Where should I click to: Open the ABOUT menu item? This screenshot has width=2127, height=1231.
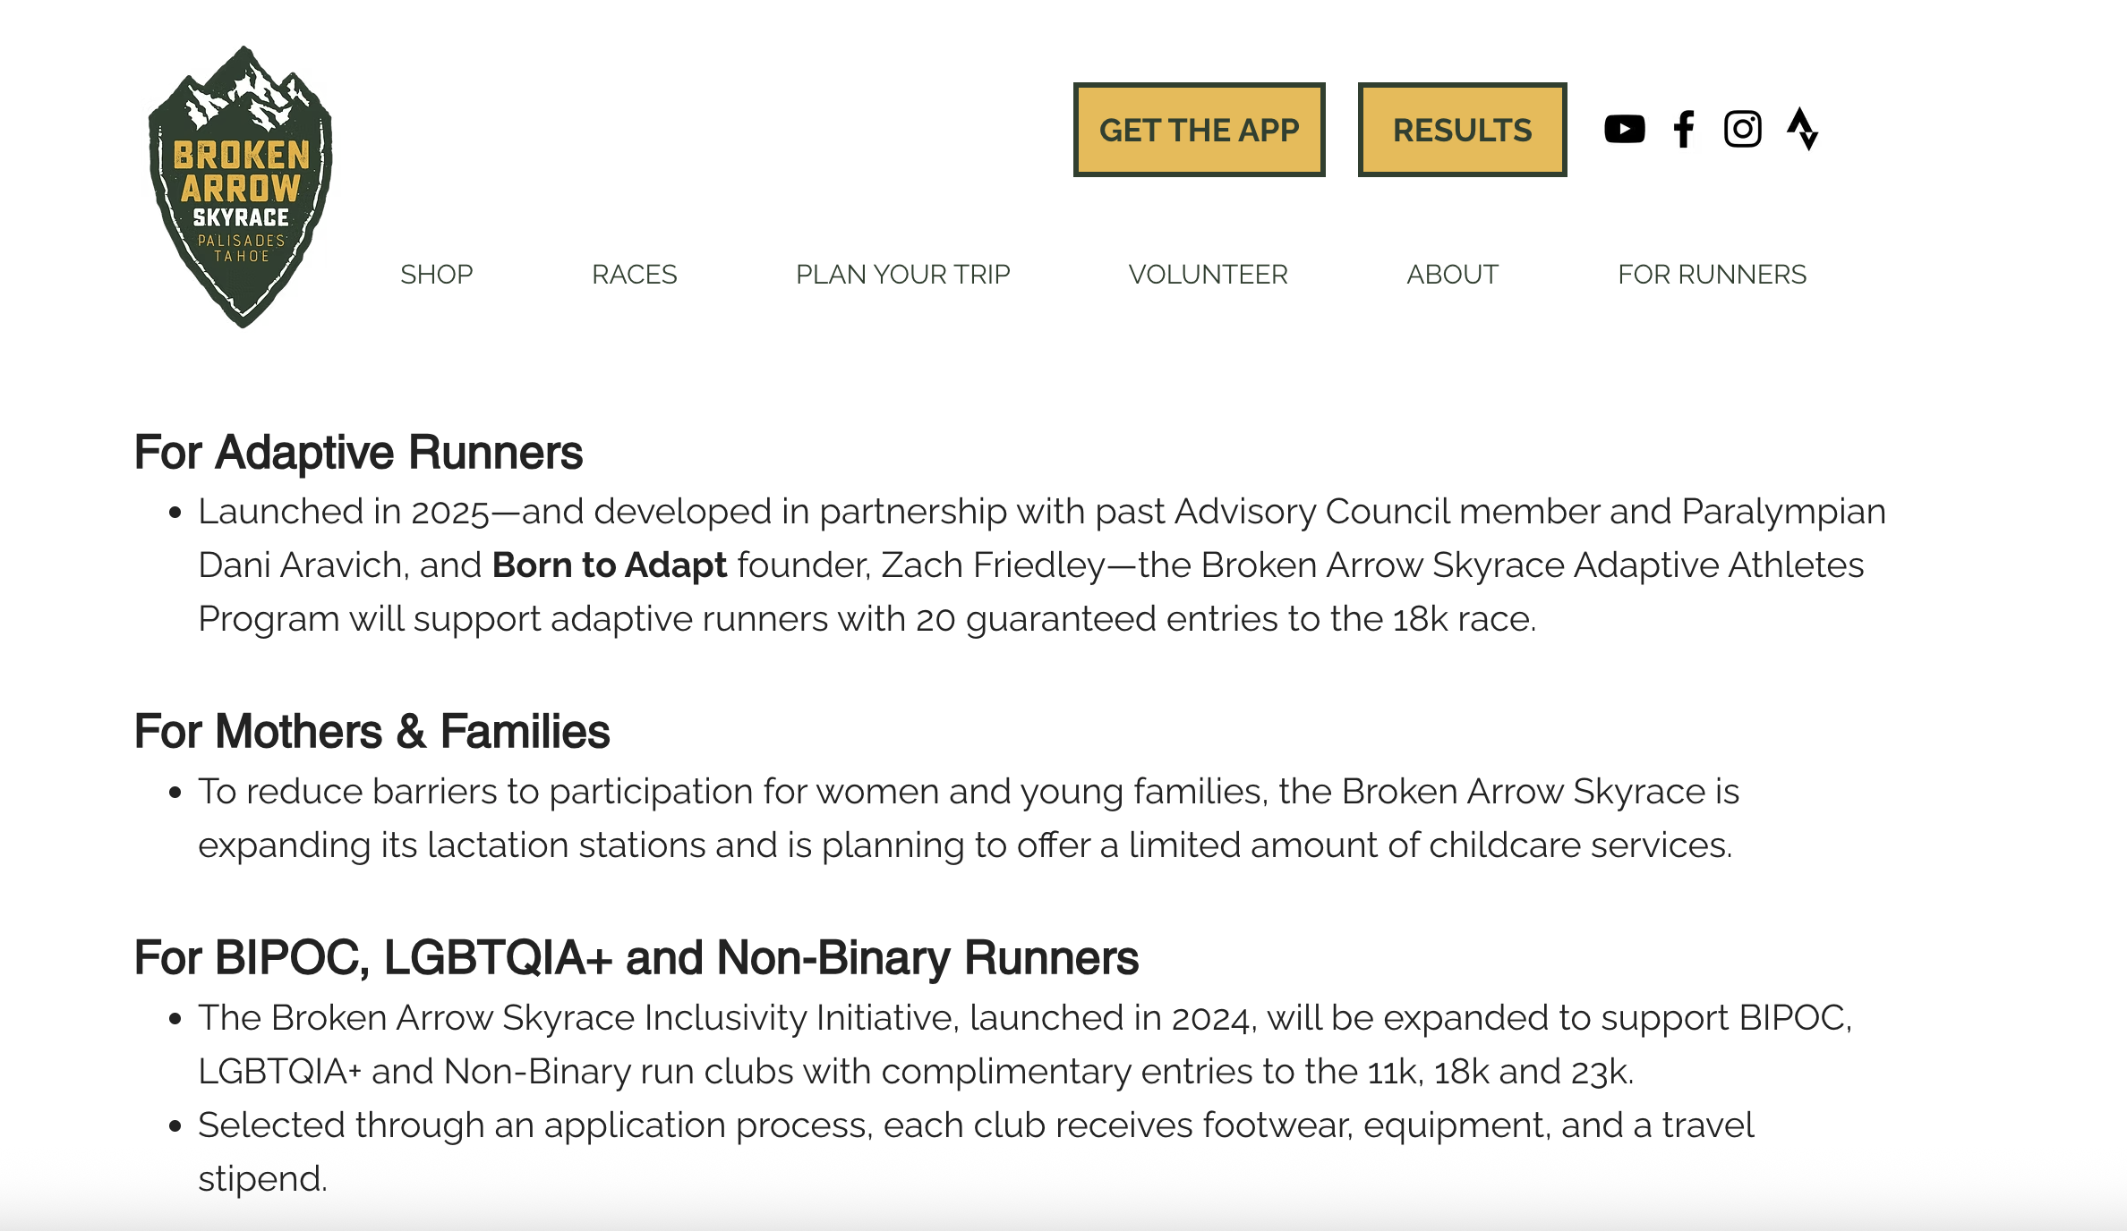1452,274
